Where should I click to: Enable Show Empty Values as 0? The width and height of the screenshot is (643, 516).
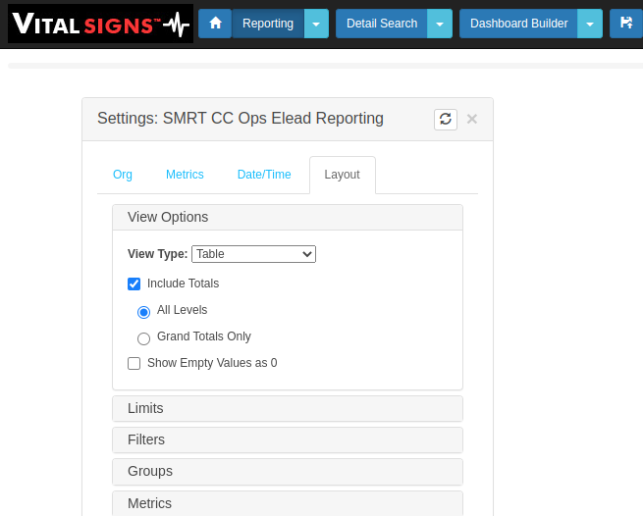click(134, 363)
